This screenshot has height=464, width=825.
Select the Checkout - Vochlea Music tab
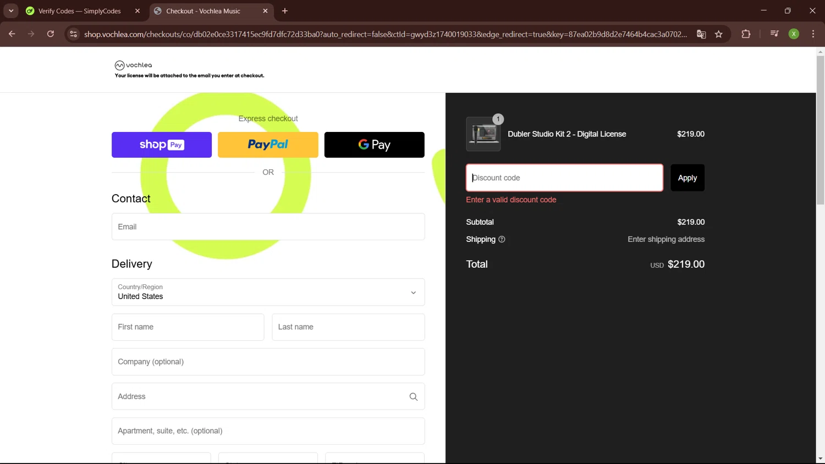point(204,11)
